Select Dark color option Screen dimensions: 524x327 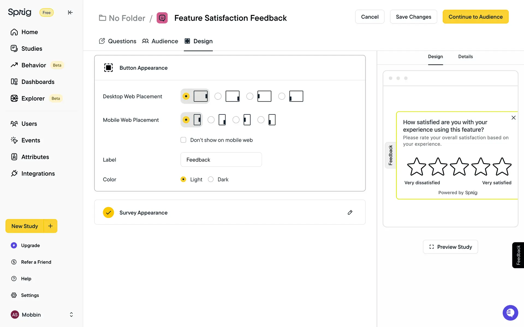(211, 179)
